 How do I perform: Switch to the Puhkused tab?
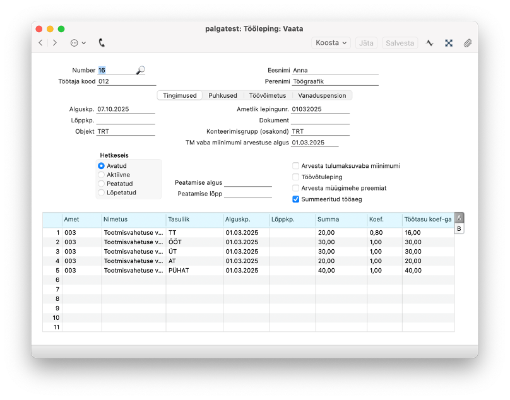point(223,95)
